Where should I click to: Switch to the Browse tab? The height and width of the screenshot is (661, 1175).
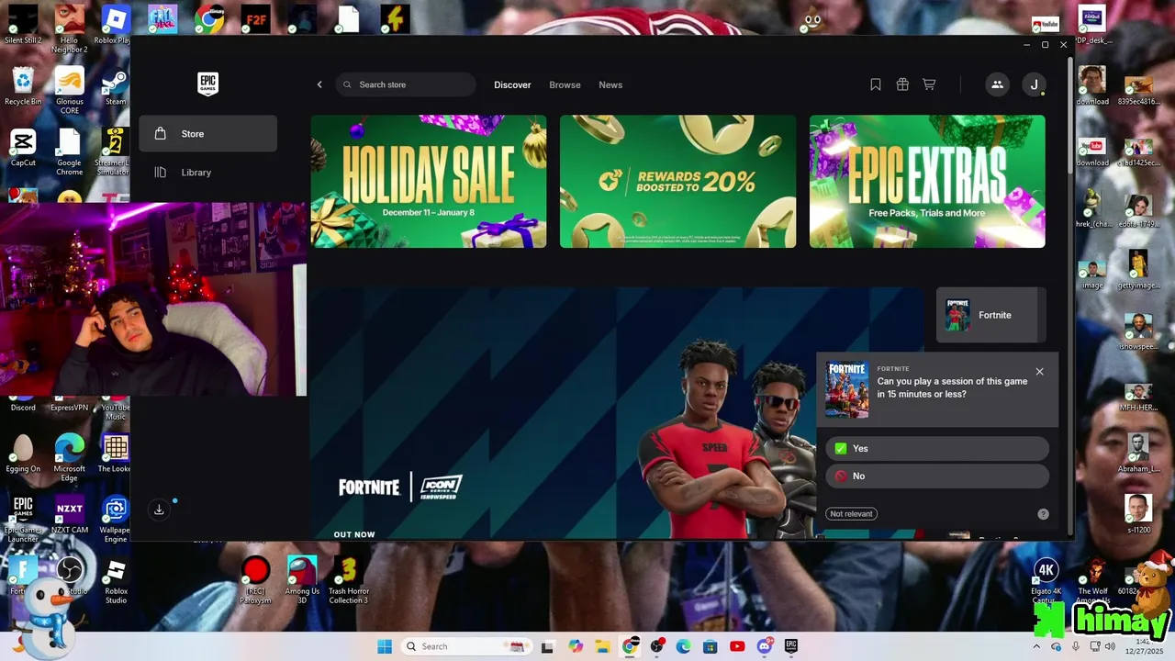[x=565, y=84]
